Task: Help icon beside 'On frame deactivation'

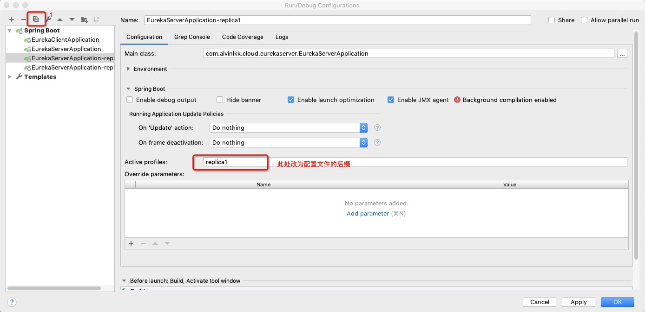Action: 377,142
